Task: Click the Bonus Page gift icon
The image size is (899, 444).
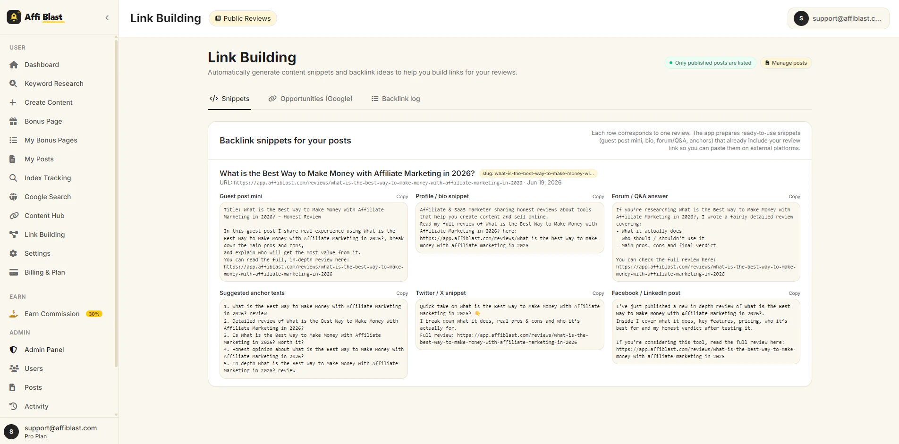Action: [x=14, y=121]
